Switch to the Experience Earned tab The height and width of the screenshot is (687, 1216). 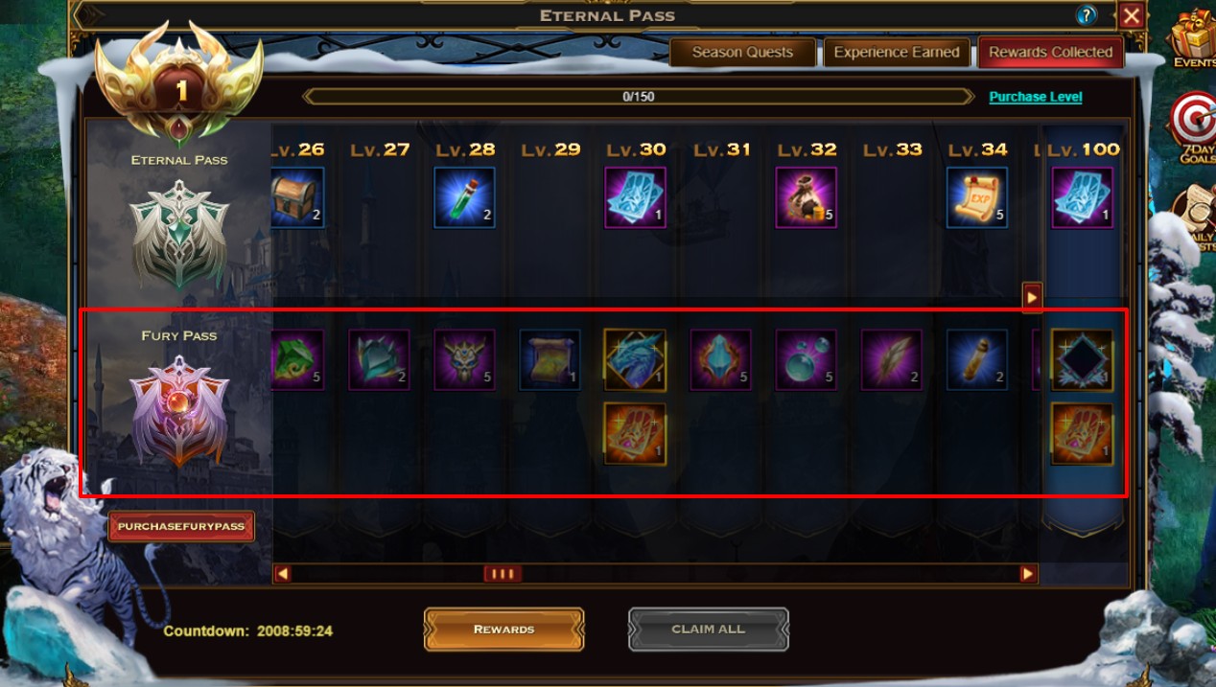tap(897, 53)
